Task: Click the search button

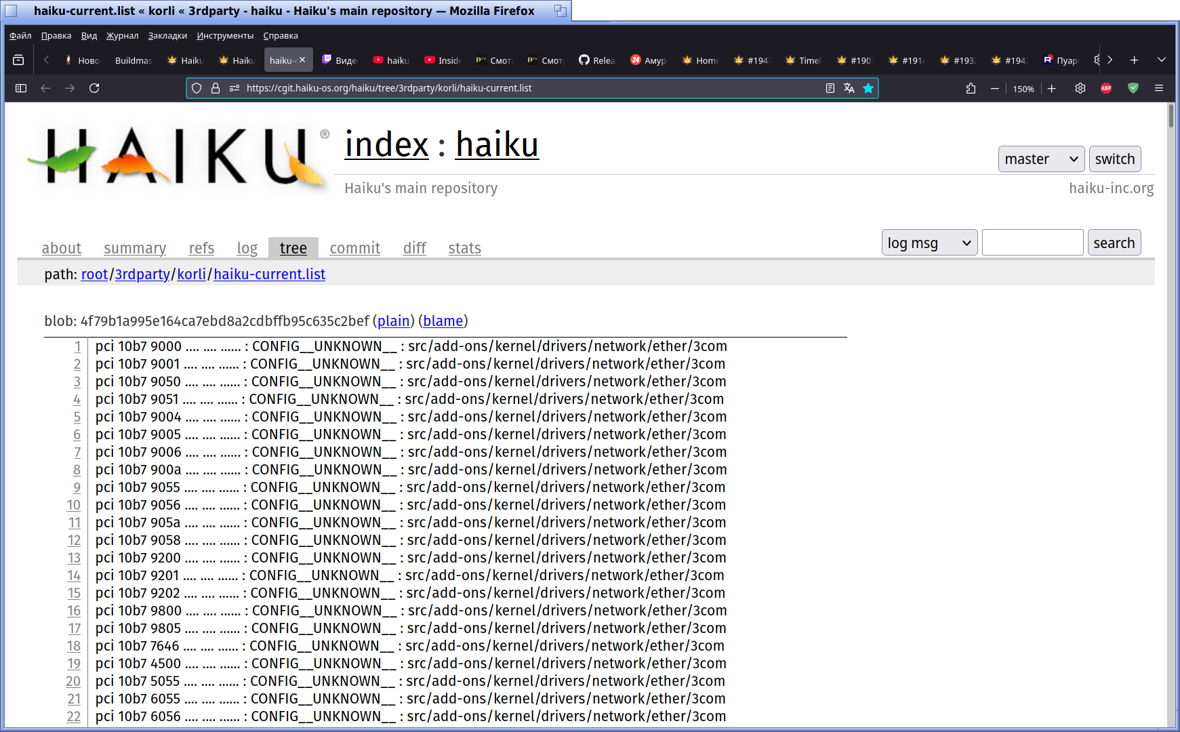Action: (x=1114, y=243)
